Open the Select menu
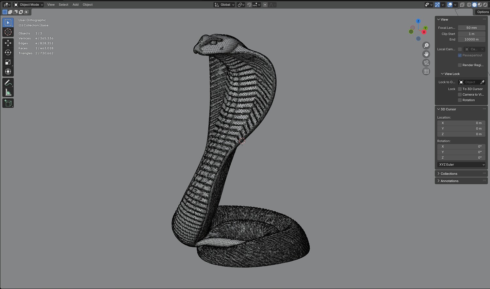Viewport: 490px width, 289px height. (x=63, y=5)
